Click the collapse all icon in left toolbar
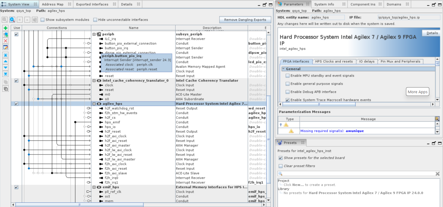The image size is (443, 207). tap(5, 88)
